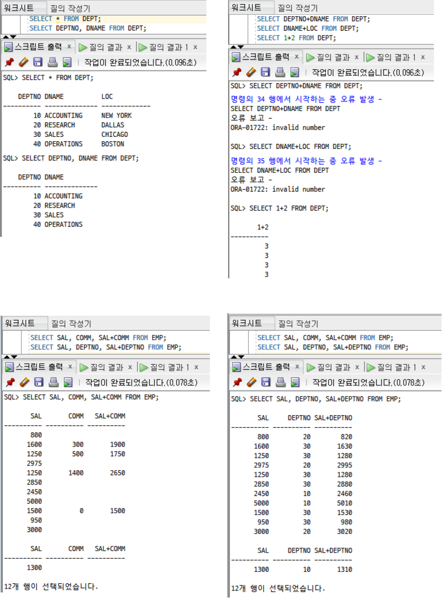Viewport: 442px width, 598px height.
Task: Click the eraser clear icon above the SAL+DEPTNO output
Action: click(x=251, y=382)
